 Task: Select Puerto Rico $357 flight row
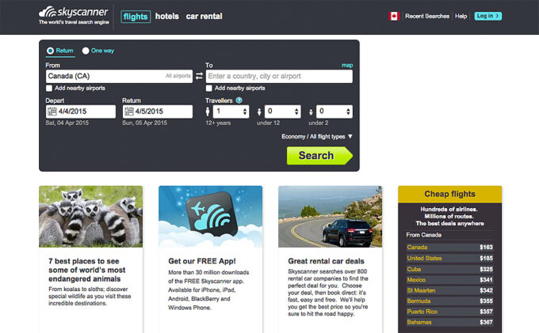click(449, 312)
